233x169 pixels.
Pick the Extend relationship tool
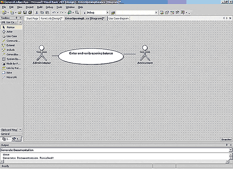(10, 45)
